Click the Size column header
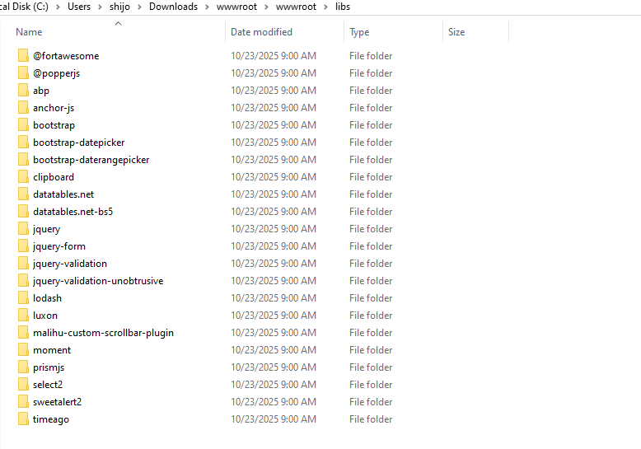Image resolution: width=641 pixels, height=449 pixels. tap(456, 32)
